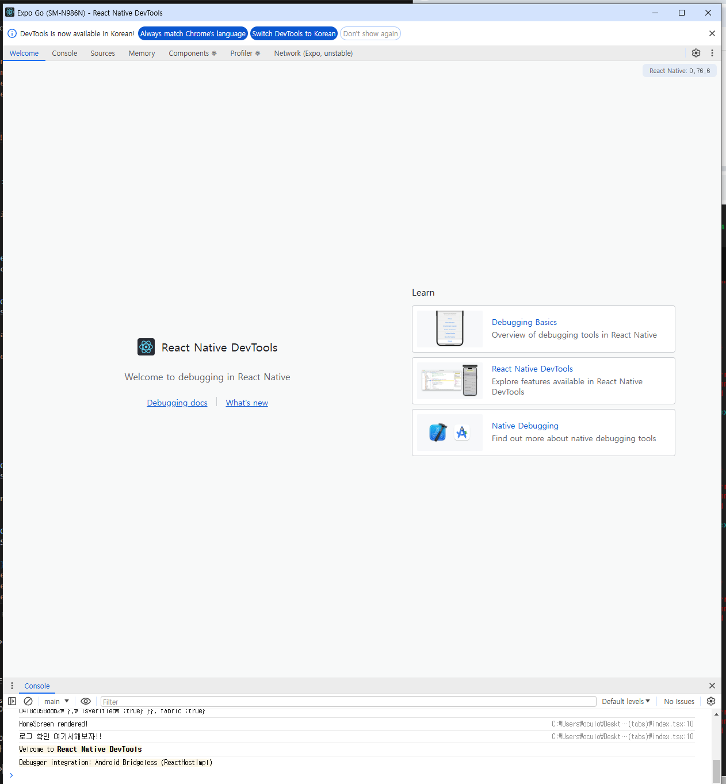
Task: Open DevTools settings gear icon
Action: (696, 53)
